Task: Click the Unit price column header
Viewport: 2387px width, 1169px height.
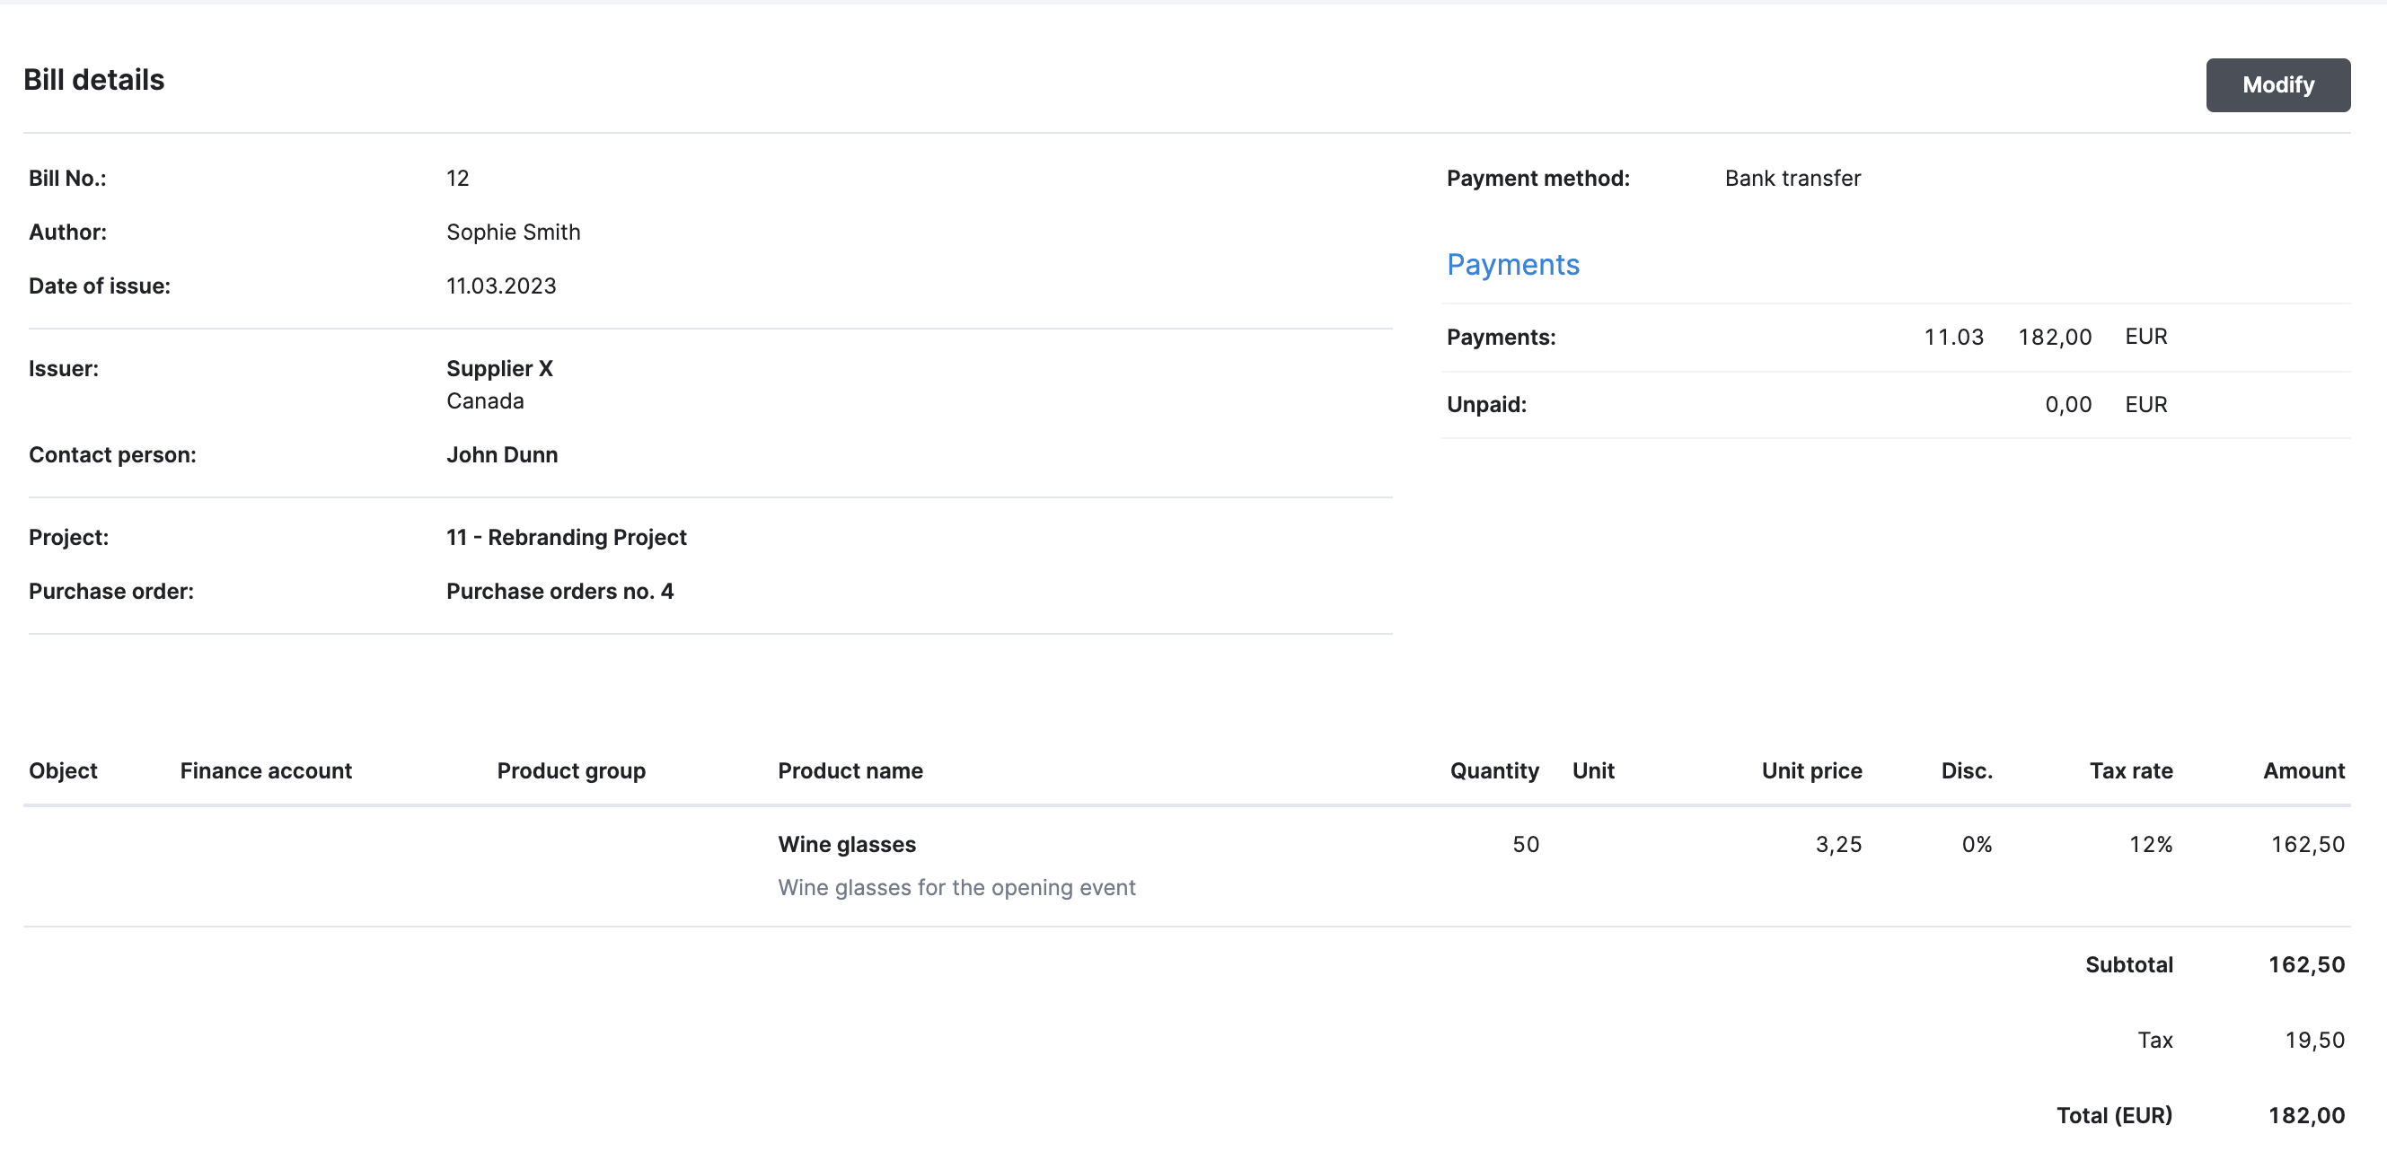Action: point(1810,769)
